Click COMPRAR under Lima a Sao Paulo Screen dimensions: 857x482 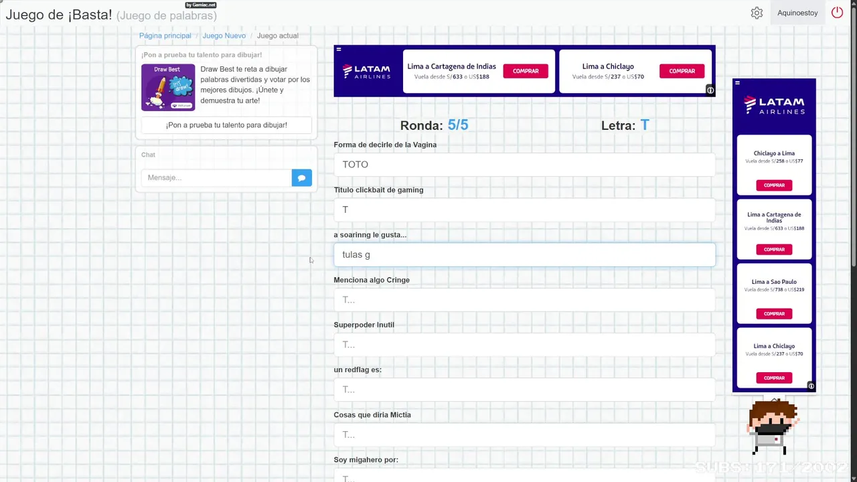774,314
